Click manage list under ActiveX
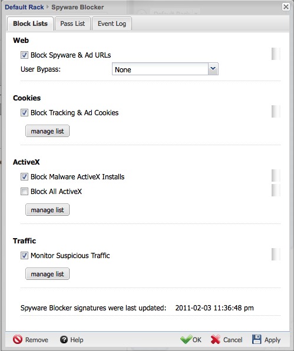294x351 pixels. [47, 210]
